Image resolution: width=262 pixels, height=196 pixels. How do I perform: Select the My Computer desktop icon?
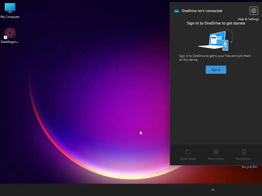[x=10, y=11]
